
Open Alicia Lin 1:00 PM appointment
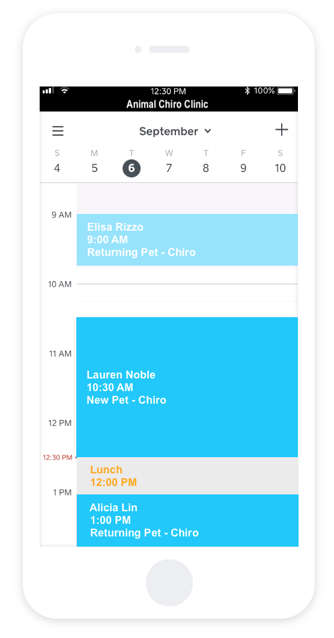tap(187, 520)
